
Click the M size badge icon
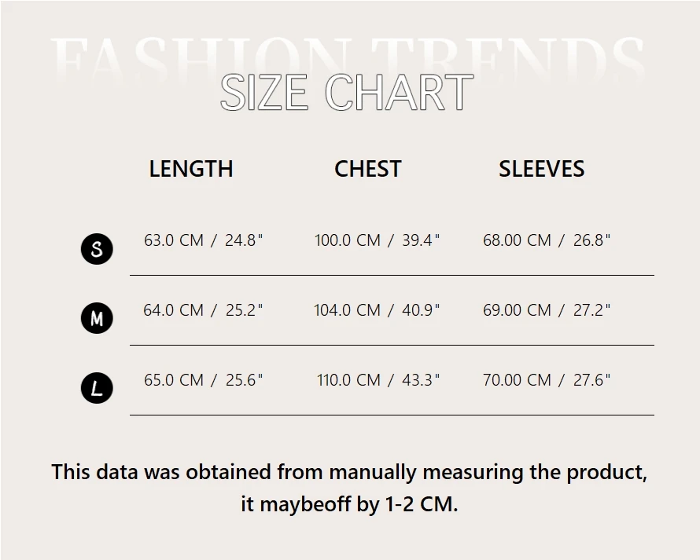tap(97, 318)
